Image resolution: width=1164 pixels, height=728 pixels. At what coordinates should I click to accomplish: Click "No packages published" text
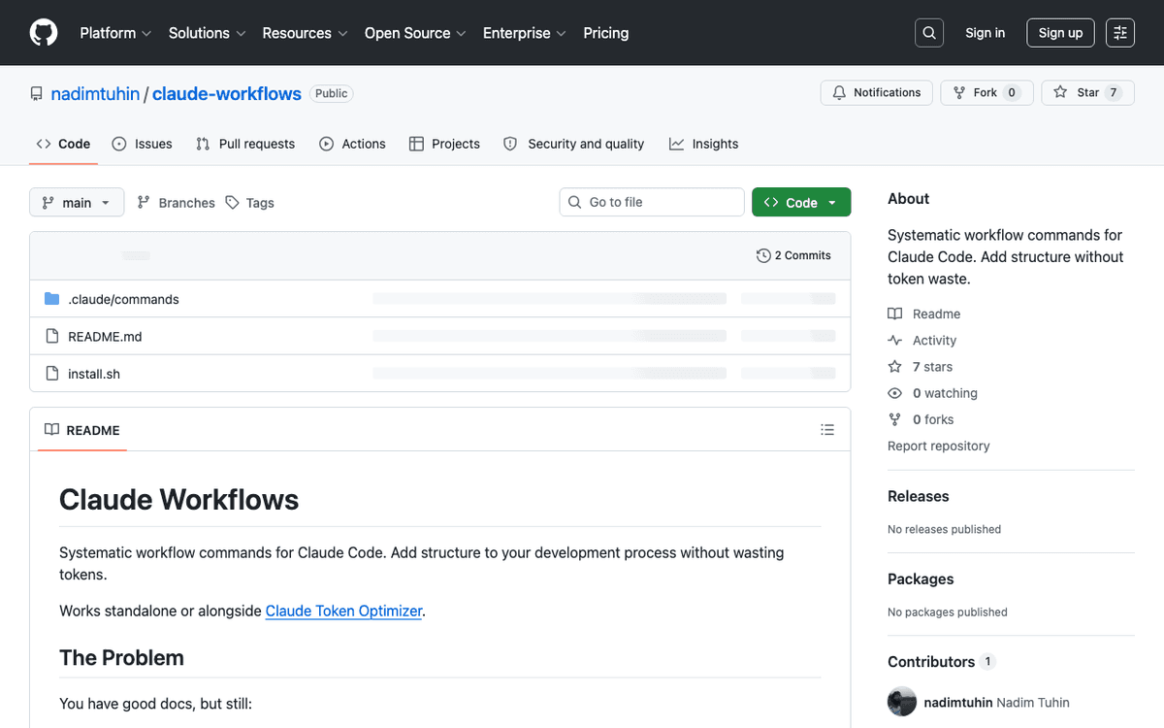948,612
